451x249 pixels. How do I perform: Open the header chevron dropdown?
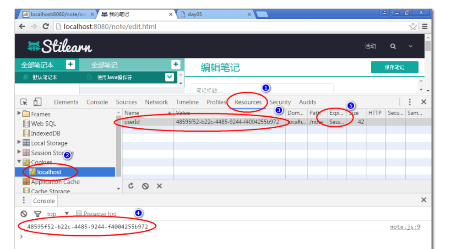(410, 46)
